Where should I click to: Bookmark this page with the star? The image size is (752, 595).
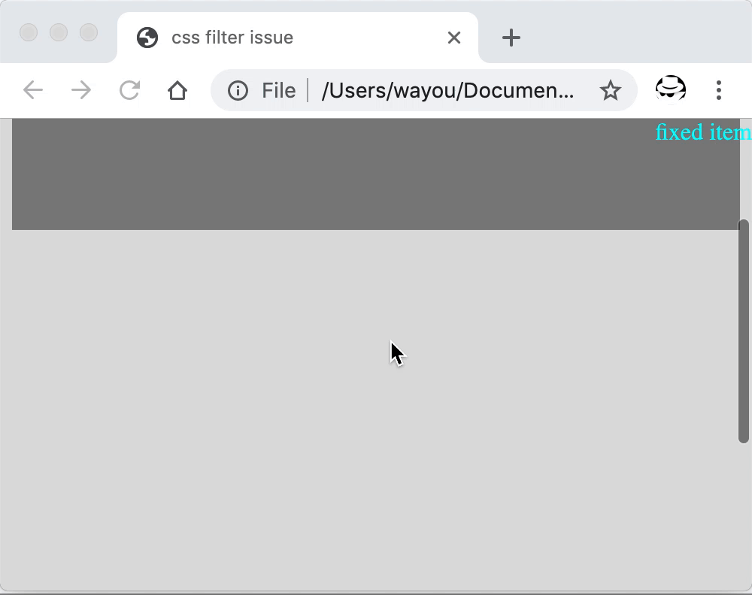[611, 90]
